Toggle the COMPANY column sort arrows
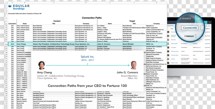215x109 pixels. click(196, 36)
